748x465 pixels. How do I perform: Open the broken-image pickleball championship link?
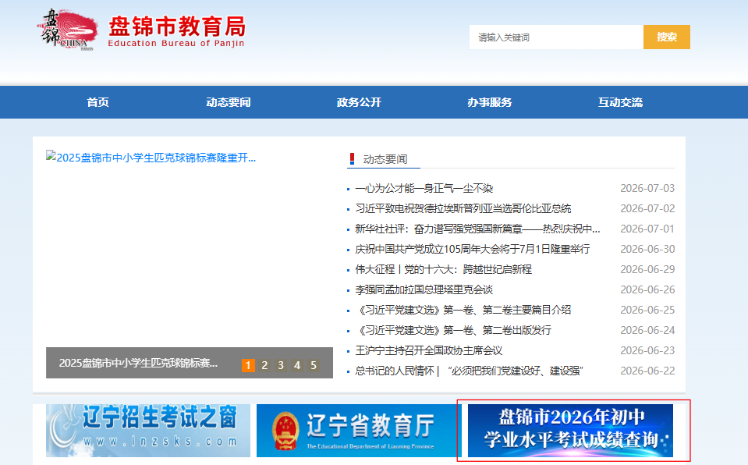151,158
